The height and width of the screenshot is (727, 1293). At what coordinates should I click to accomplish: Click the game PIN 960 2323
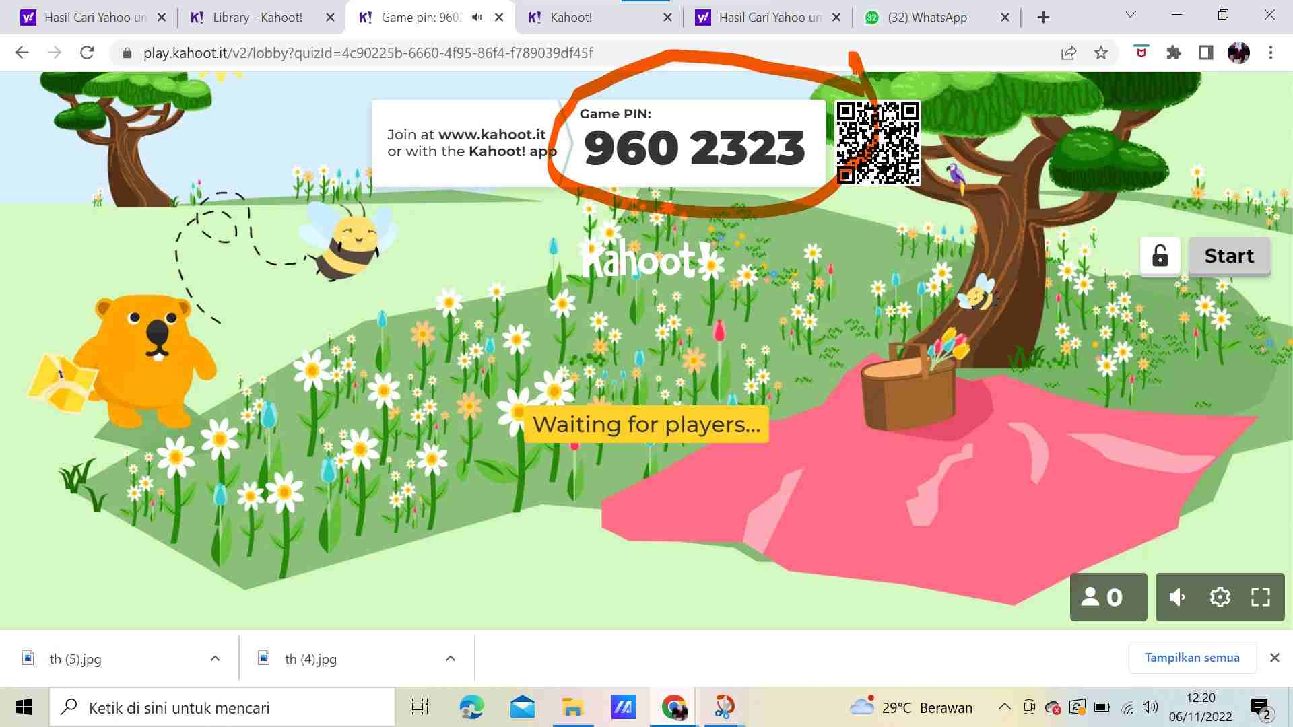click(694, 148)
